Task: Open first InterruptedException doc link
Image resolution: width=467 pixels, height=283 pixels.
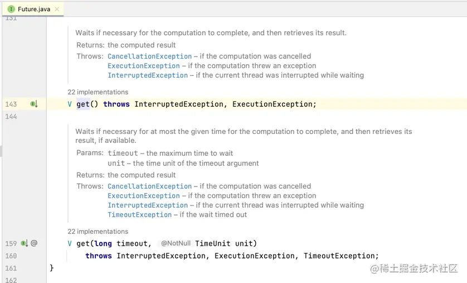Action: pos(148,75)
